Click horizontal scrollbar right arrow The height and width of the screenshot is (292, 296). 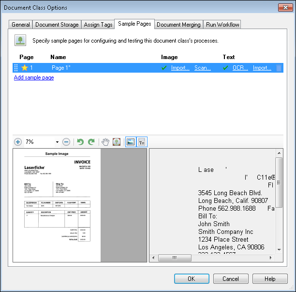tap(271, 258)
